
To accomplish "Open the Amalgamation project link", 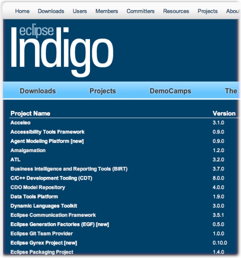I will (28, 150).
